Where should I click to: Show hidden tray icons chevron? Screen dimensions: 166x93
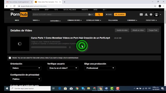(x=134, y=88)
